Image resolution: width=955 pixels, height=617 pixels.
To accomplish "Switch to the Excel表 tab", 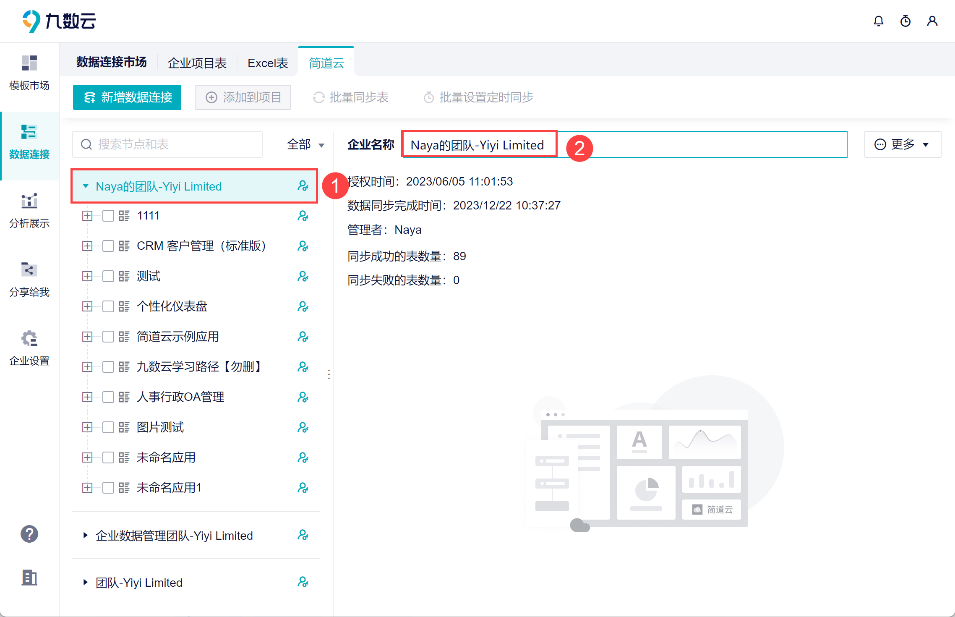I will pos(268,63).
